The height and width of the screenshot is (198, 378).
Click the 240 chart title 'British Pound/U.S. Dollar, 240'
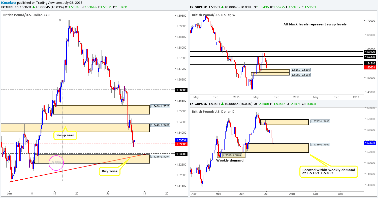tap(26, 15)
